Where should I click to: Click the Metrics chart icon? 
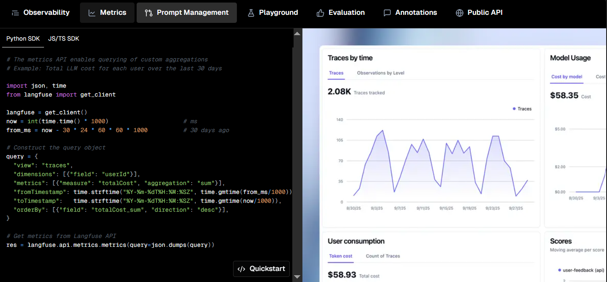[x=92, y=13]
